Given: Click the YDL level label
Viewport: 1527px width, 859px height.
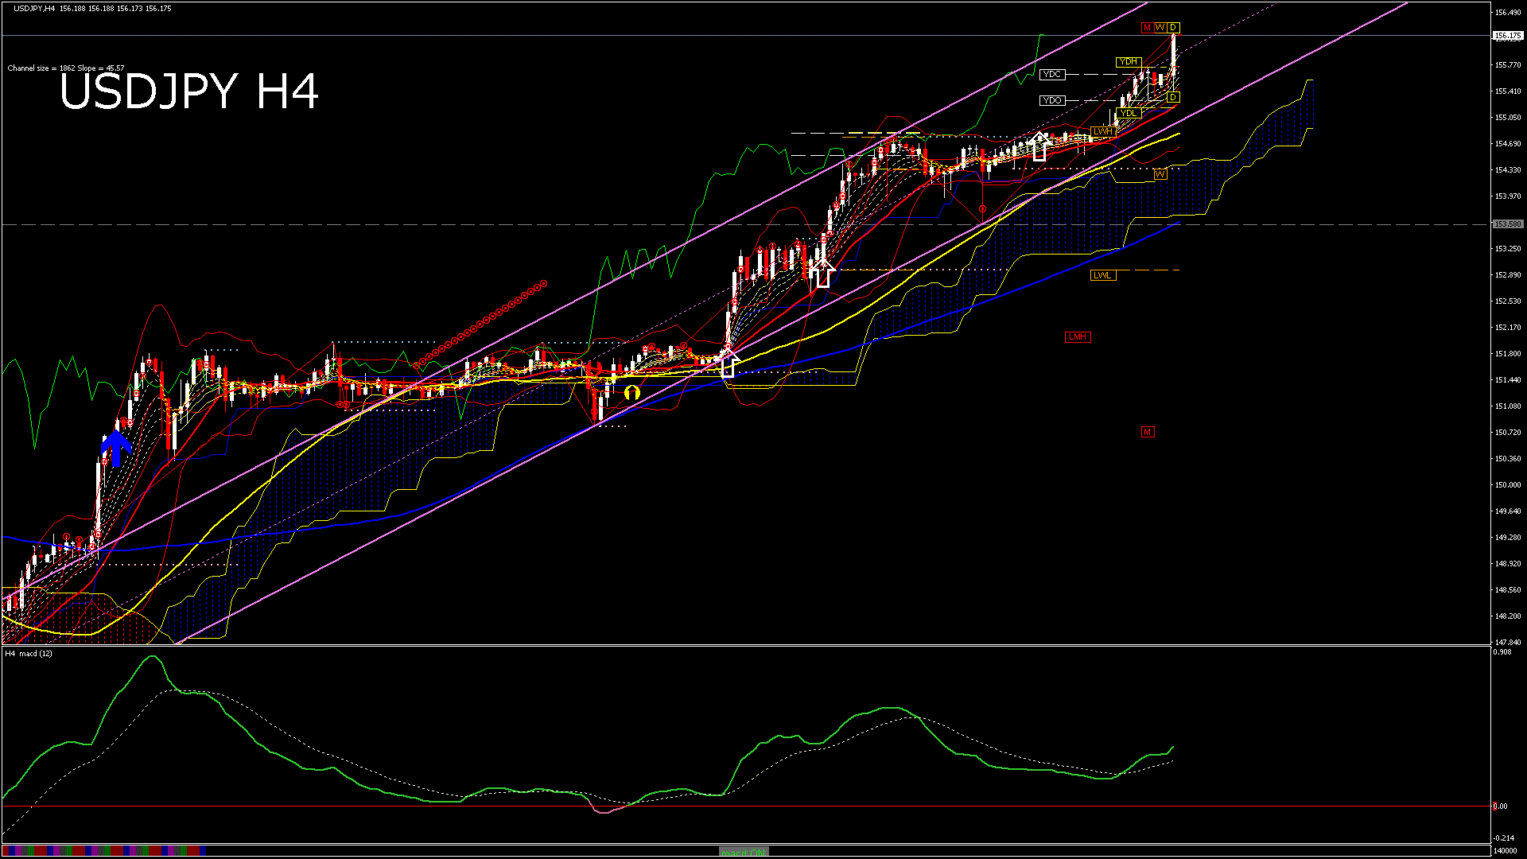Looking at the screenshot, I should click(x=1129, y=114).
